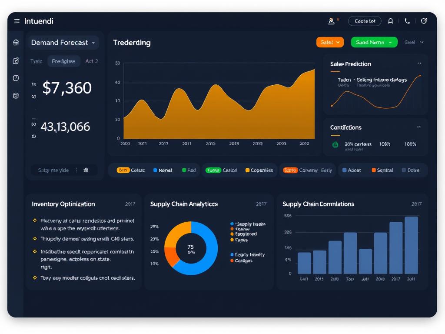Image resolution: width=445 pixels, height=334 pixels.
Task: Open the hamburger menu beside Intuendi logo
Action: (17, 21)
